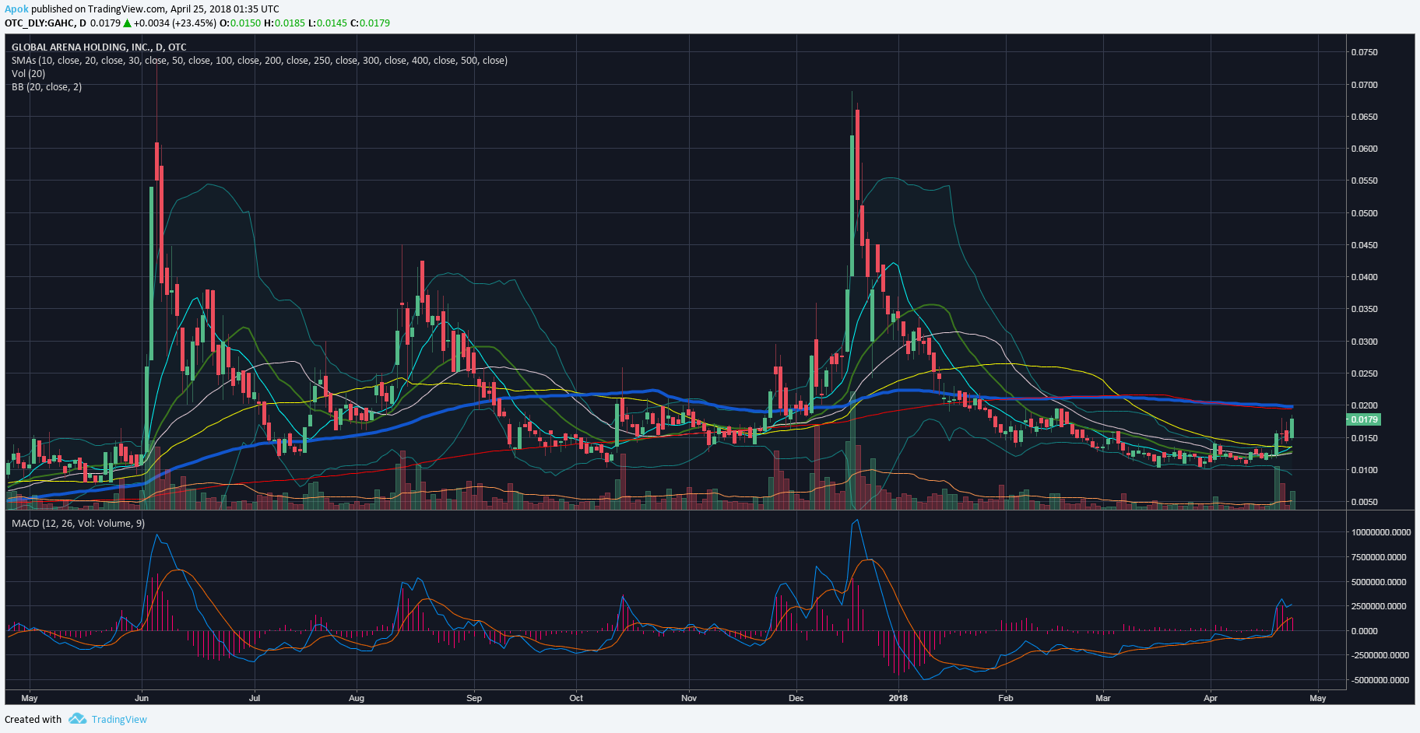This screenshot has width=1420, height=733.
Task: Click the 0.0350 price axis label
Action: pos(1364,309)
